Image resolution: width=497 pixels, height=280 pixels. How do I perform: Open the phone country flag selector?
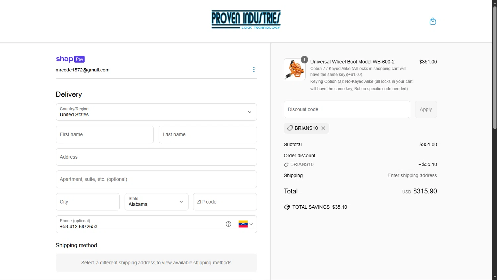pyautogui.click(x=246, y=224)
